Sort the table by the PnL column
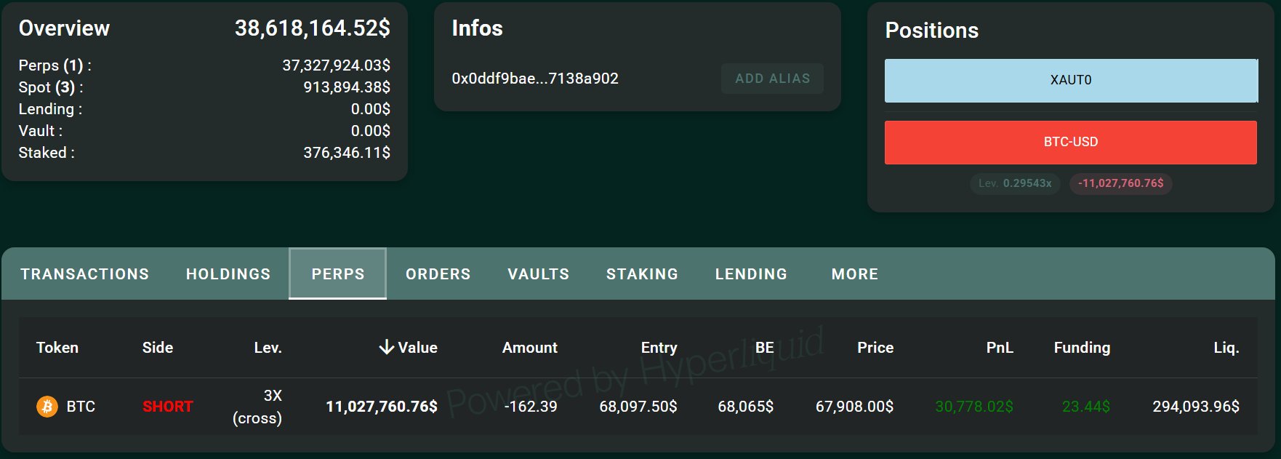The width and height of the screenshot is (1281, 459). coord(999,348)
